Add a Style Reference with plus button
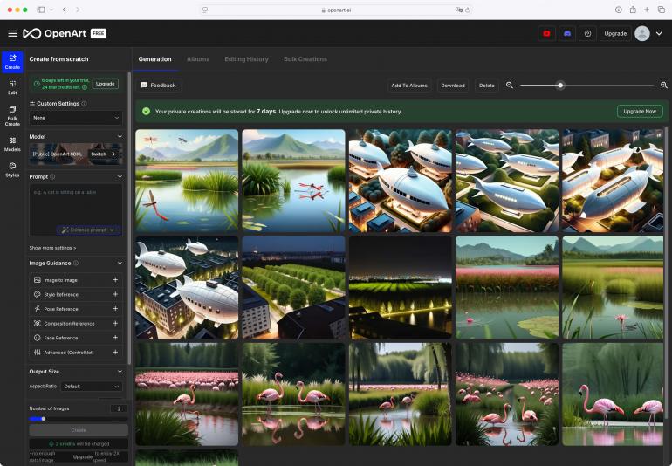 pyautogui.click(x=114, y=295)
